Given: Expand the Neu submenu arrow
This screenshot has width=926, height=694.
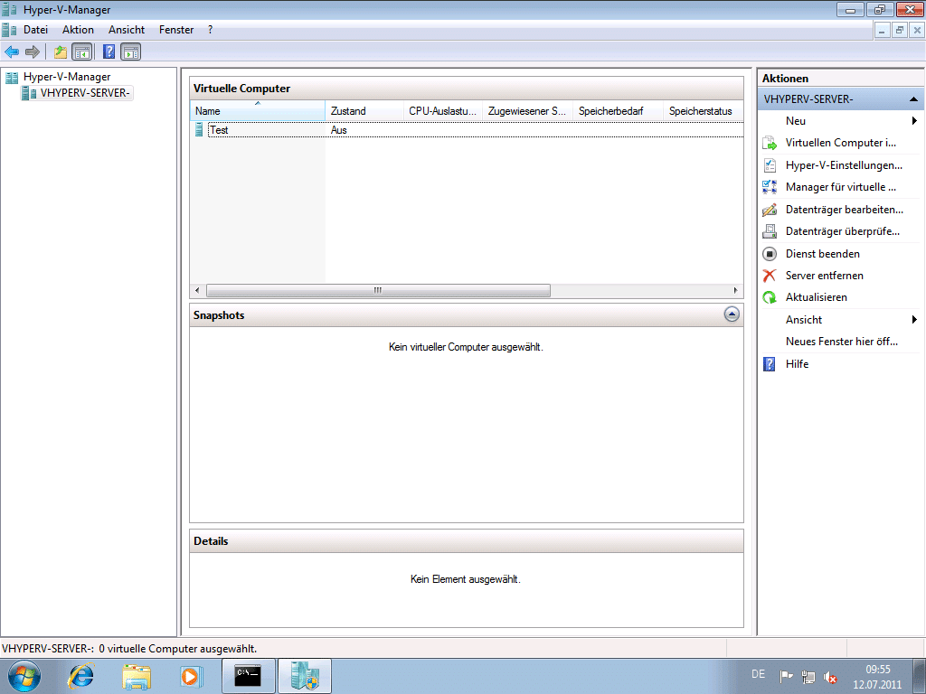Looking at the screenshot, I should pos(914,121).
